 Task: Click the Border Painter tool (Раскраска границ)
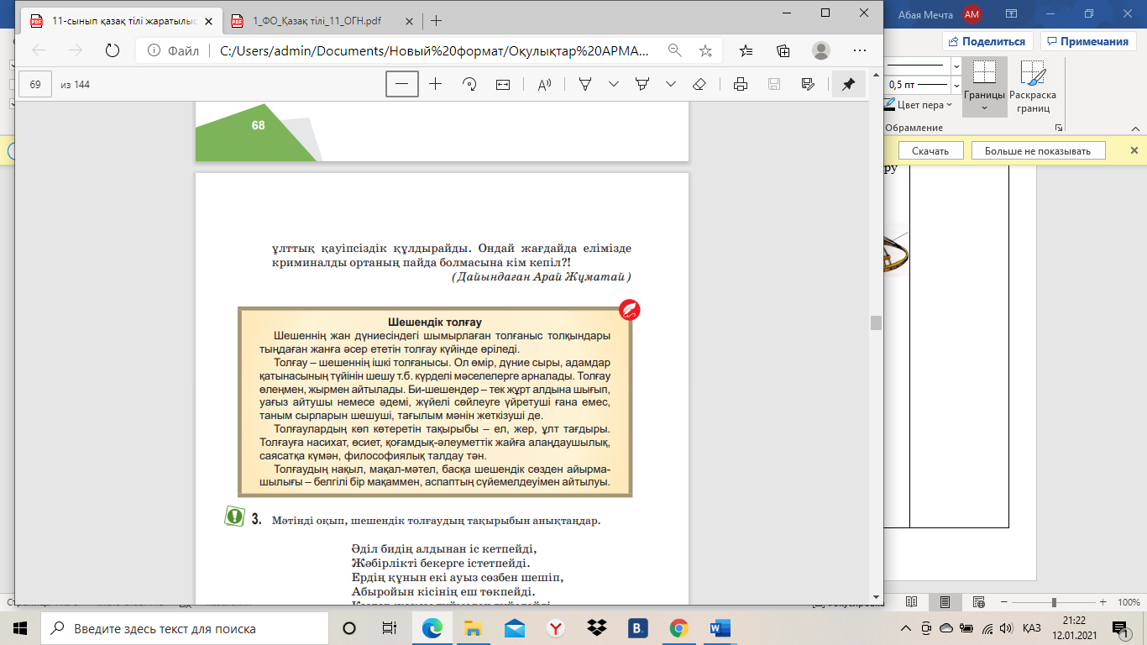pyautogui.click(x=1032, y=87)
